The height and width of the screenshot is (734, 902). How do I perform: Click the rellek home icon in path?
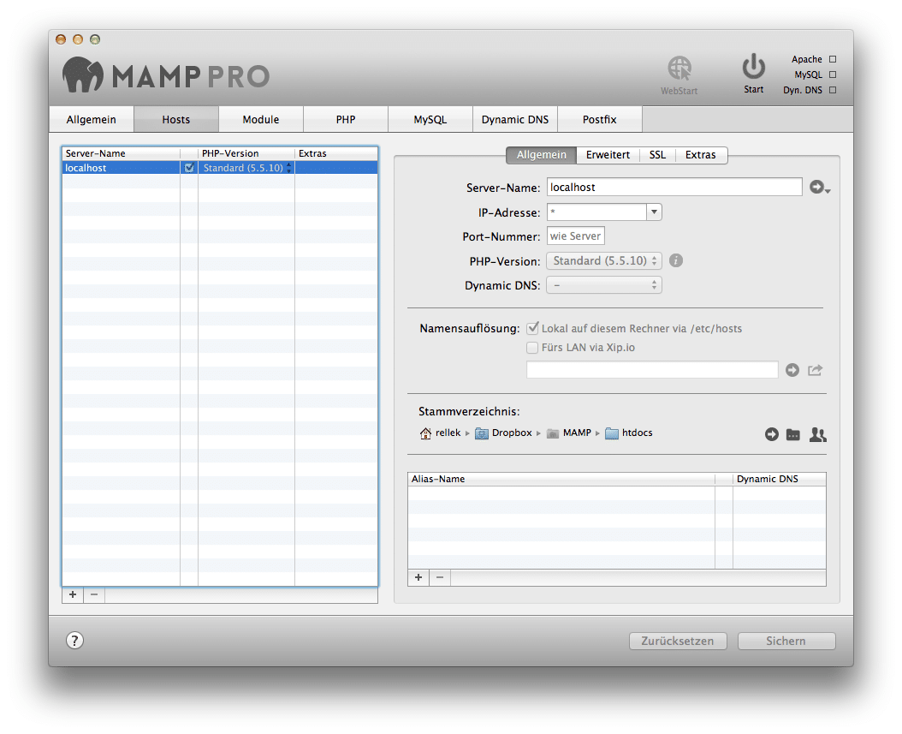425,433
